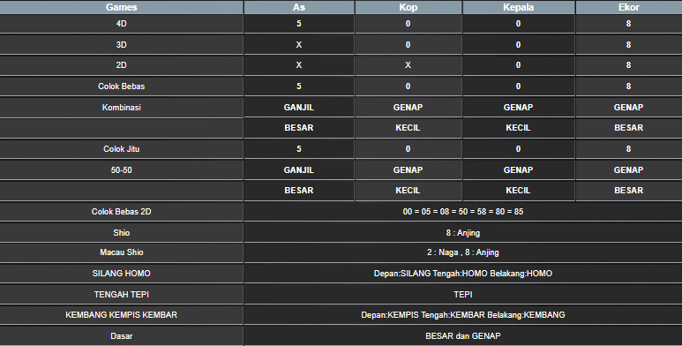Image resolution: width=682 pixels, height=346 pixels.
Task: Click GANJIL in the Kombinasi row
Action: [299, 108]
